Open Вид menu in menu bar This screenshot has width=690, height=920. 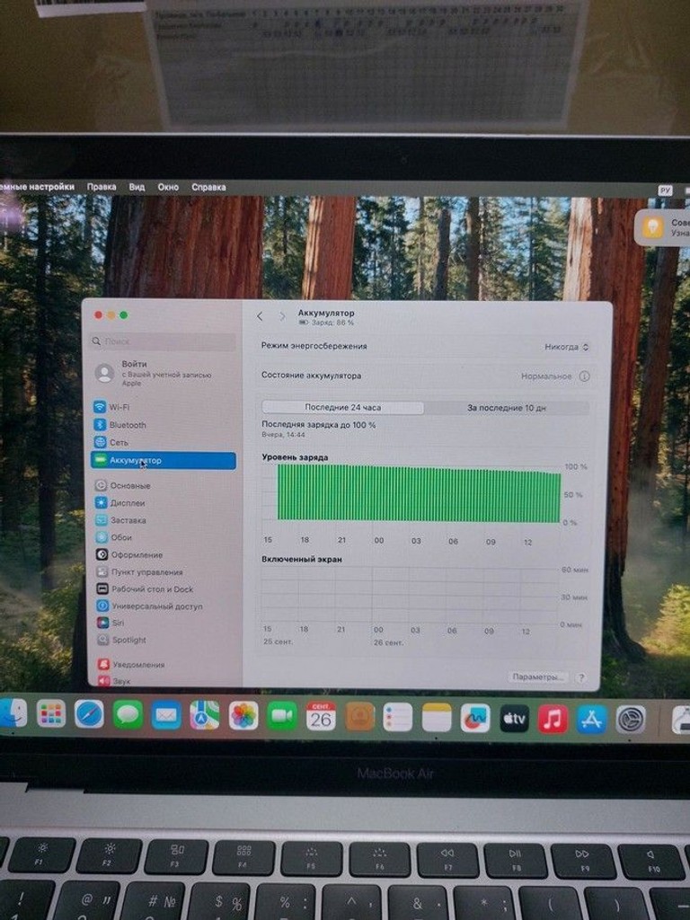(137, 187)
